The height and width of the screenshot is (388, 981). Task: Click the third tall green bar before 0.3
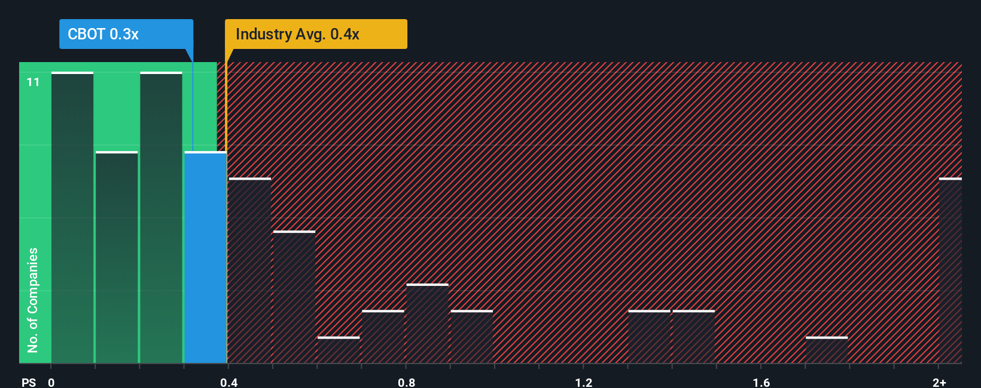[161, 217]
